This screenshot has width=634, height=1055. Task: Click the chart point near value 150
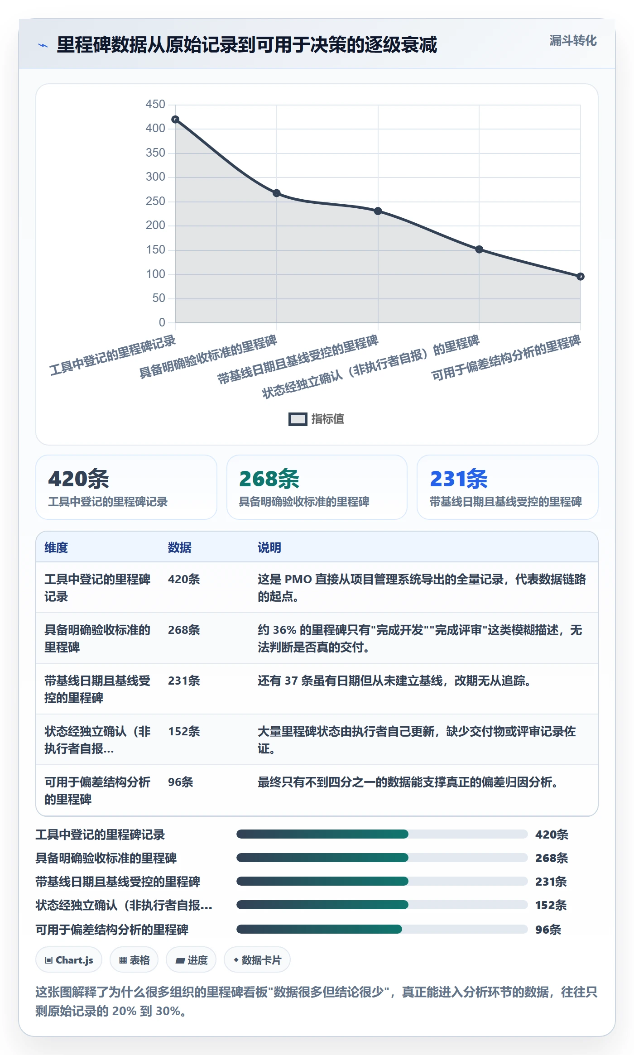(479, 249)
